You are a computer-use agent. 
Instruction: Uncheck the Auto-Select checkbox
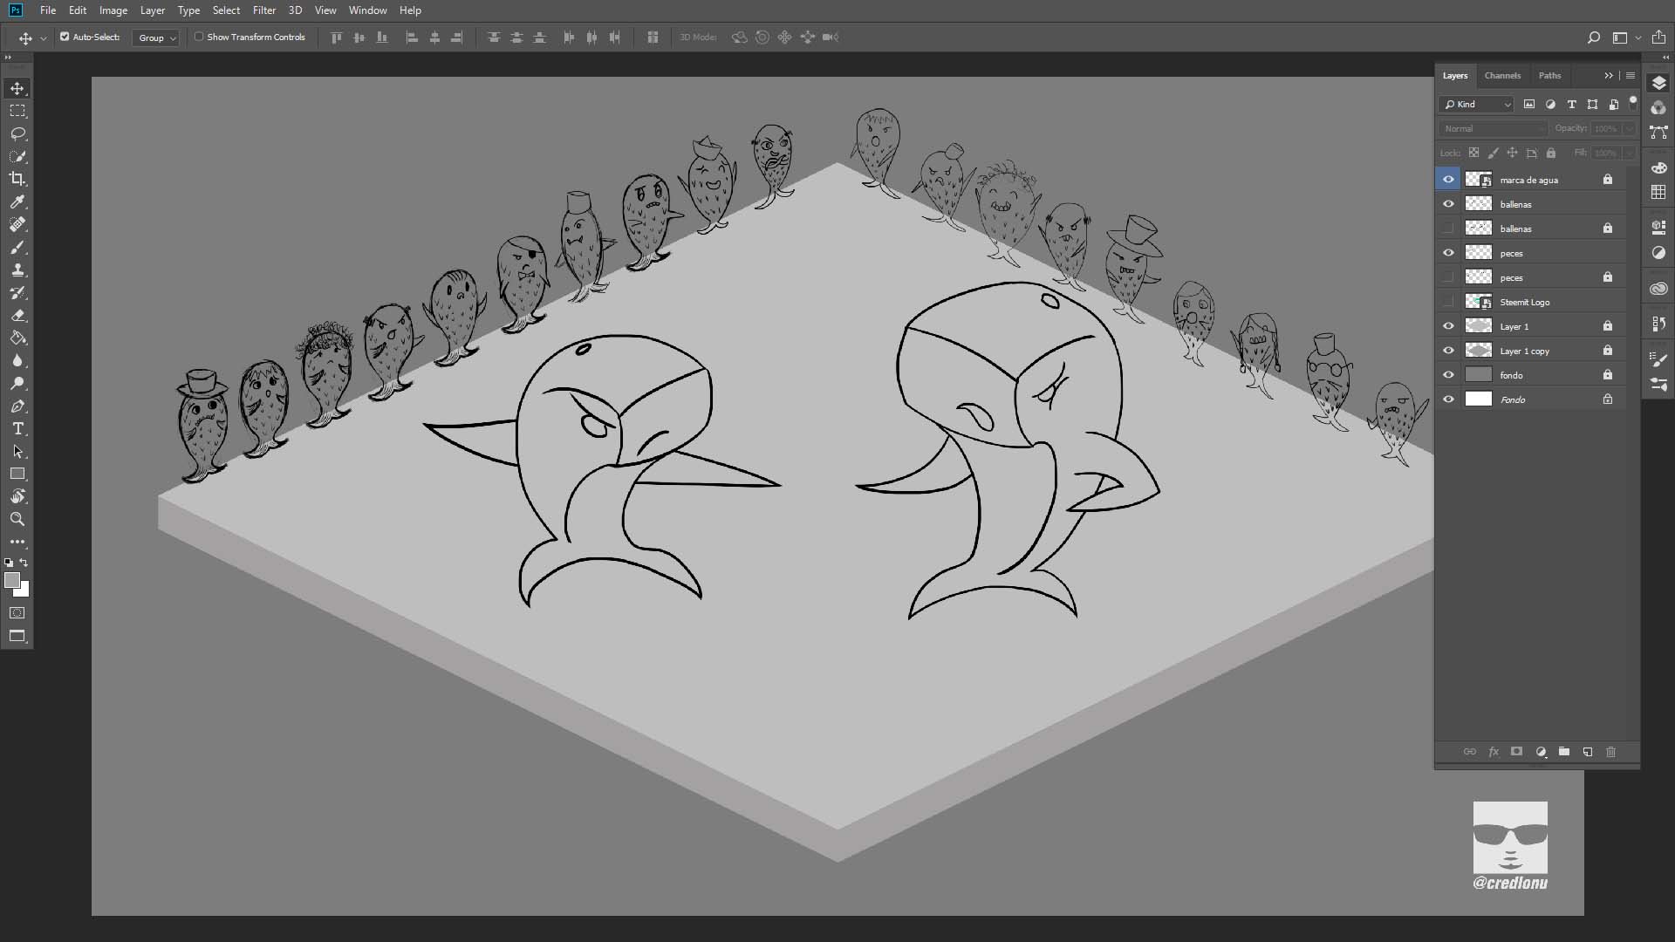pos(65,37)
